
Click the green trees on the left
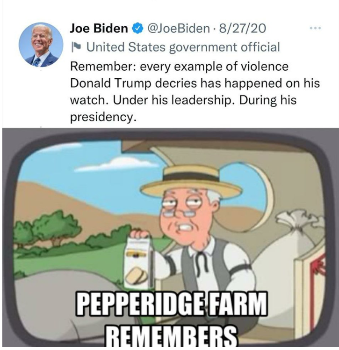47,230
